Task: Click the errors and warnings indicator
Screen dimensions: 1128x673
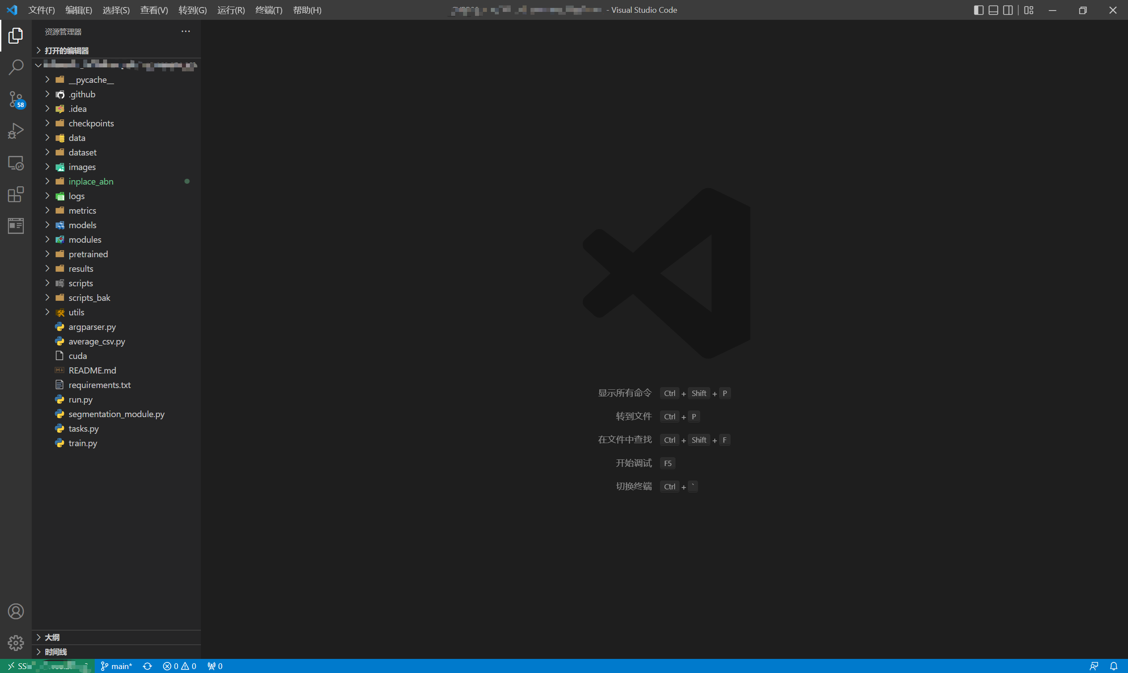Action: [179, 666]
